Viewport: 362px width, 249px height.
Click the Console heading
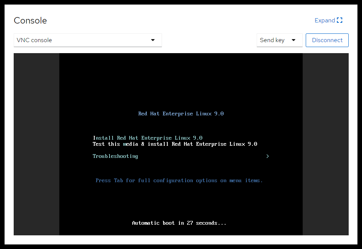click(30, 20)
